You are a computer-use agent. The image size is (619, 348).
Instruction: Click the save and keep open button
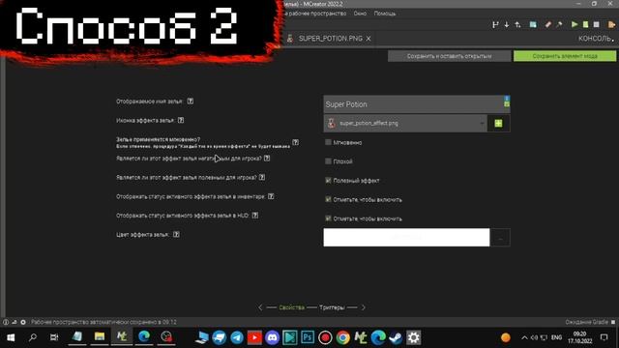point(449,56)
